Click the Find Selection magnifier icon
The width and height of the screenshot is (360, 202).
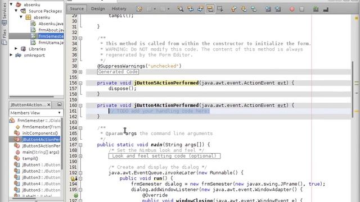pos(181,9)
